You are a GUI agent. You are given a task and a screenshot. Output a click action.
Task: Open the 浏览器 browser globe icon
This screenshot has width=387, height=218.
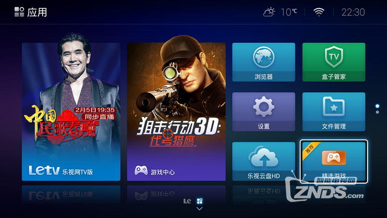[264, 57]
